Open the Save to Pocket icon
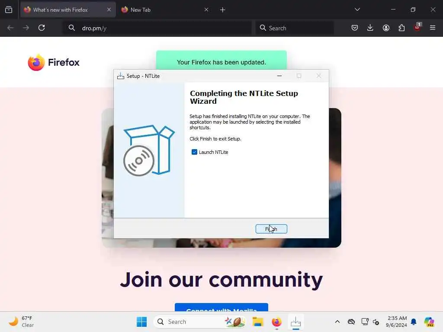Screen dimensions: 443x332 [x=355, y=28]
